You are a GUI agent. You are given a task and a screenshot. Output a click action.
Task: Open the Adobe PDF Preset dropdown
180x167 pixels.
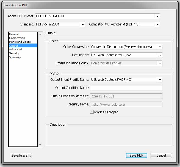click(97, 16)
